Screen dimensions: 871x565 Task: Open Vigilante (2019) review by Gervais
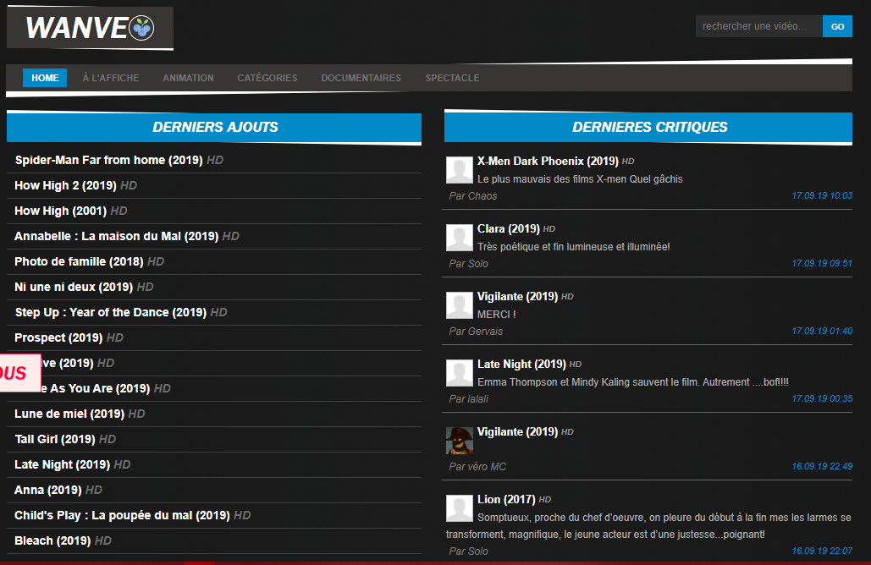[x=517, y=296]
